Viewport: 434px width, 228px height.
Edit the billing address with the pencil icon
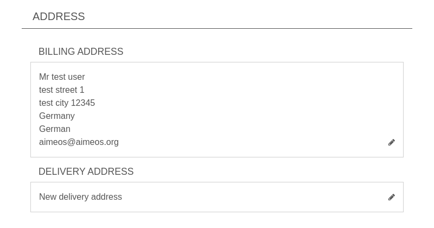click(391, 142)
